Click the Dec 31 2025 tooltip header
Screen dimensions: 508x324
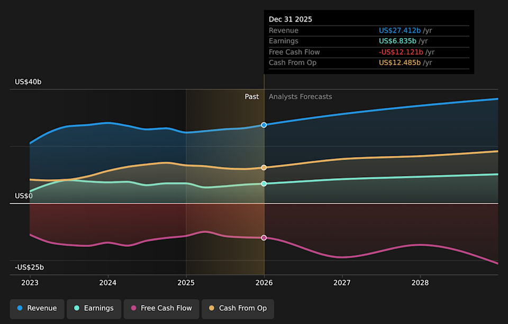289,19
